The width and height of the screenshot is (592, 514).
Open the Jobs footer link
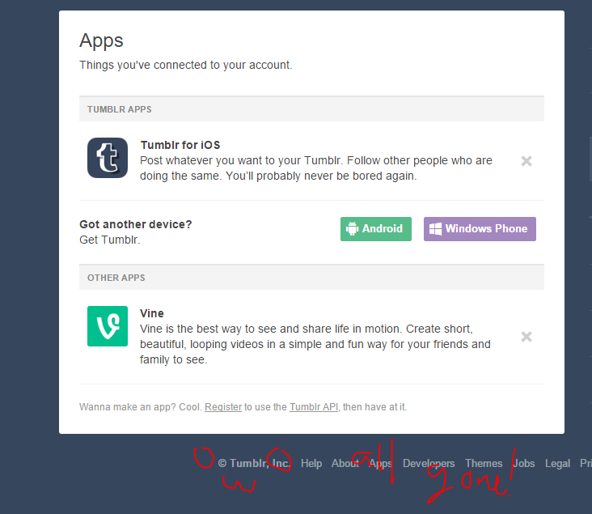pos(524,463)
